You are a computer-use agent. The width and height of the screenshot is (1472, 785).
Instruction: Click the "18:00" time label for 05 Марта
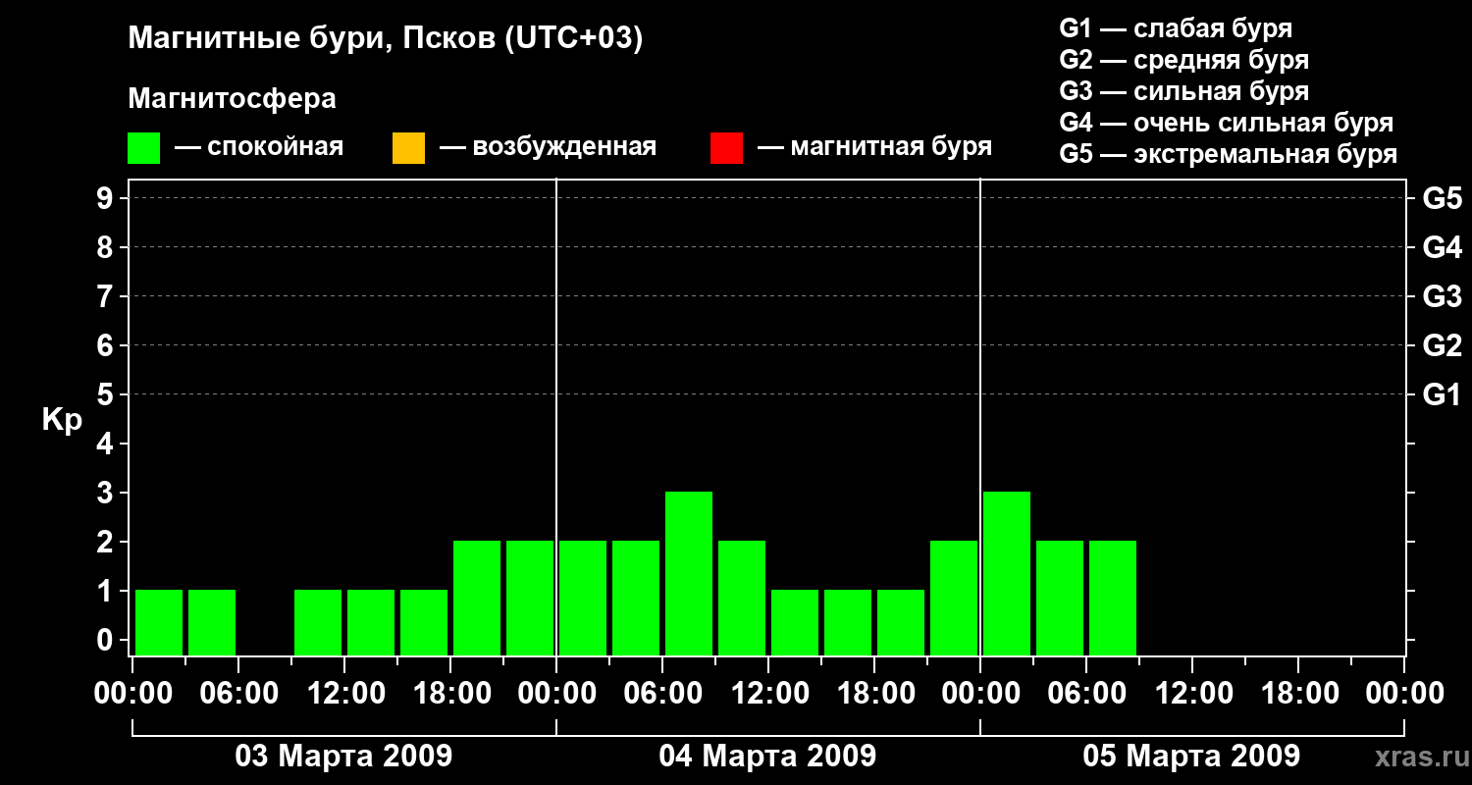tap(1298, 694)
